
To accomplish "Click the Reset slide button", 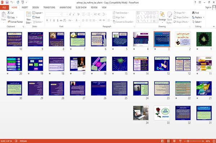I will tap(36, 17).
